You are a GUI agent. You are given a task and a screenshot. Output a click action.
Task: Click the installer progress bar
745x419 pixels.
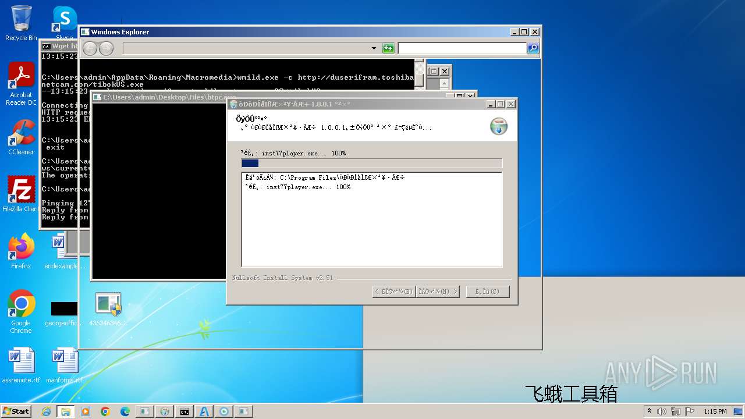371,164
